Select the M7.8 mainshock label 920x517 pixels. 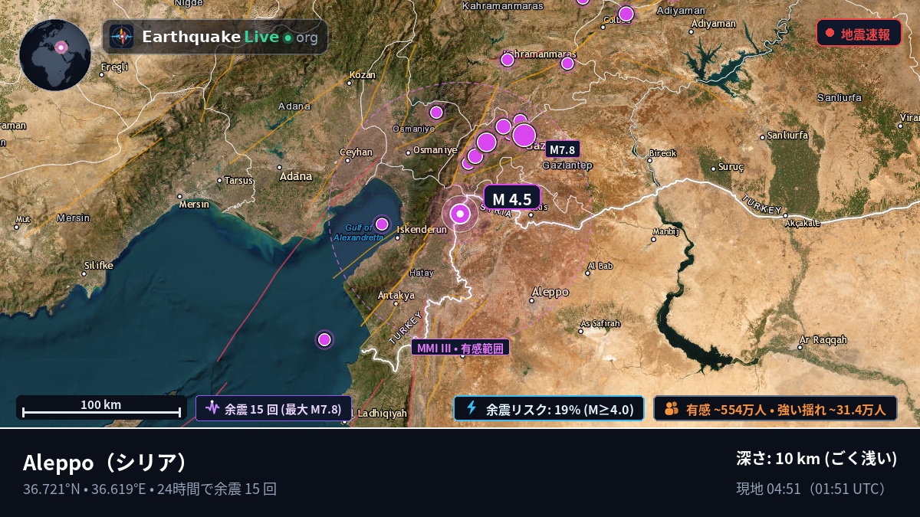(563, 150)
